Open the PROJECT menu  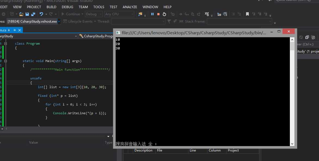tap(34, 7)
